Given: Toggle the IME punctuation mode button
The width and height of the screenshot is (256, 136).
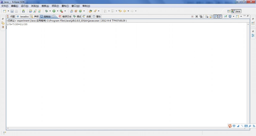Looking at the screenshot, I should (x=242, y=126).
